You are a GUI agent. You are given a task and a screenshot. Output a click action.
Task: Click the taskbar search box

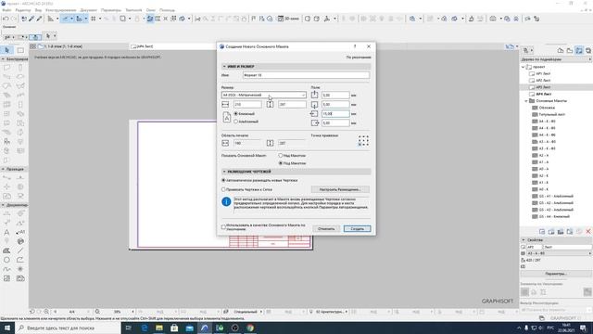[68, 328]
